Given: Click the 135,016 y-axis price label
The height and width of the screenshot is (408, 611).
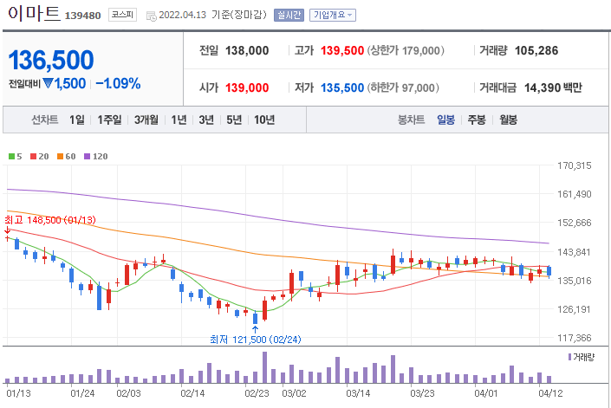Looking at the screenshot, I should (575, 281).
